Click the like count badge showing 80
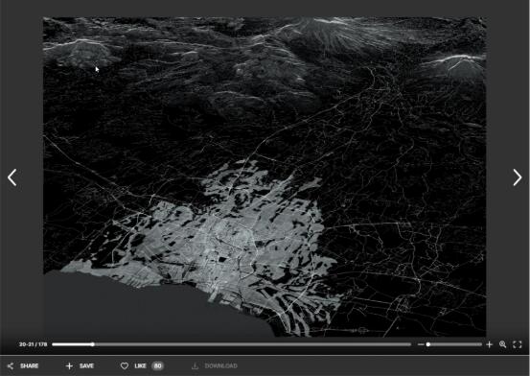530x376 pixels. (x=157, y=365)
